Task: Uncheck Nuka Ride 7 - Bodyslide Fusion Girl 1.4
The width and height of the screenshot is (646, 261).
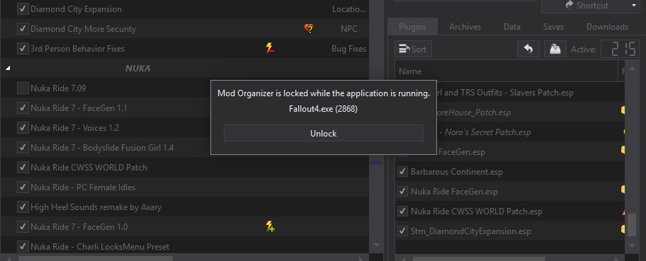Action: click(x=23, y=147)
